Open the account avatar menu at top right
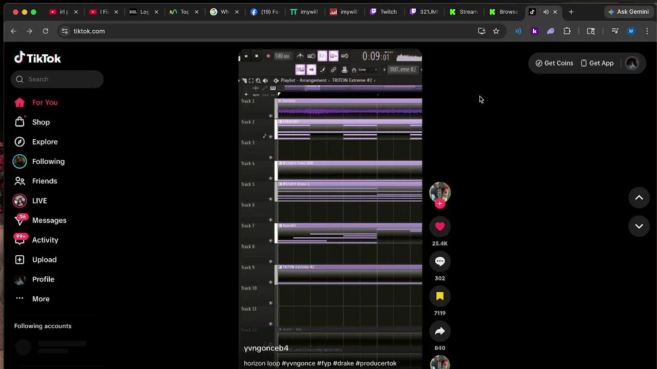 click(632, 63)
